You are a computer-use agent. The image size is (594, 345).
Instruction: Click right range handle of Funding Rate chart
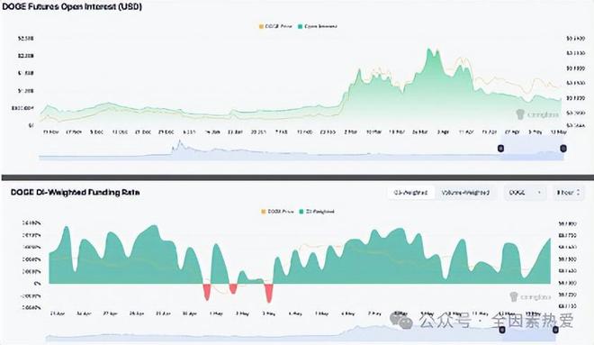coord(555,330)
